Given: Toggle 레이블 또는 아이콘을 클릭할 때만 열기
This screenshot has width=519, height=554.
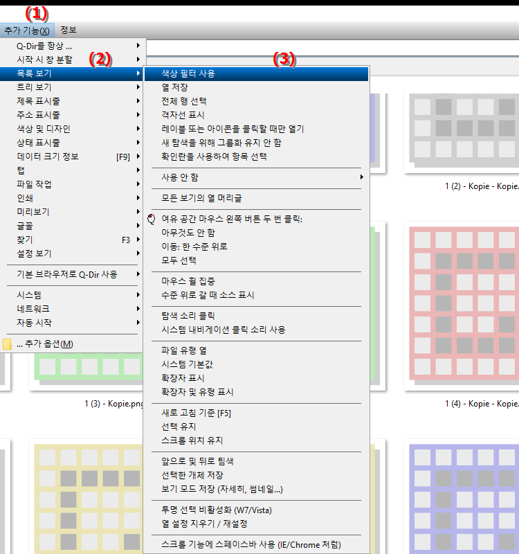Looking at the screenshot, I should (x=256, y=129).
